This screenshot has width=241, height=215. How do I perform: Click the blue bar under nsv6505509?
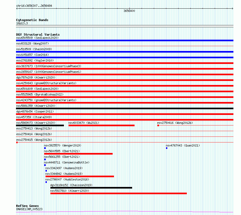[125, 40]
